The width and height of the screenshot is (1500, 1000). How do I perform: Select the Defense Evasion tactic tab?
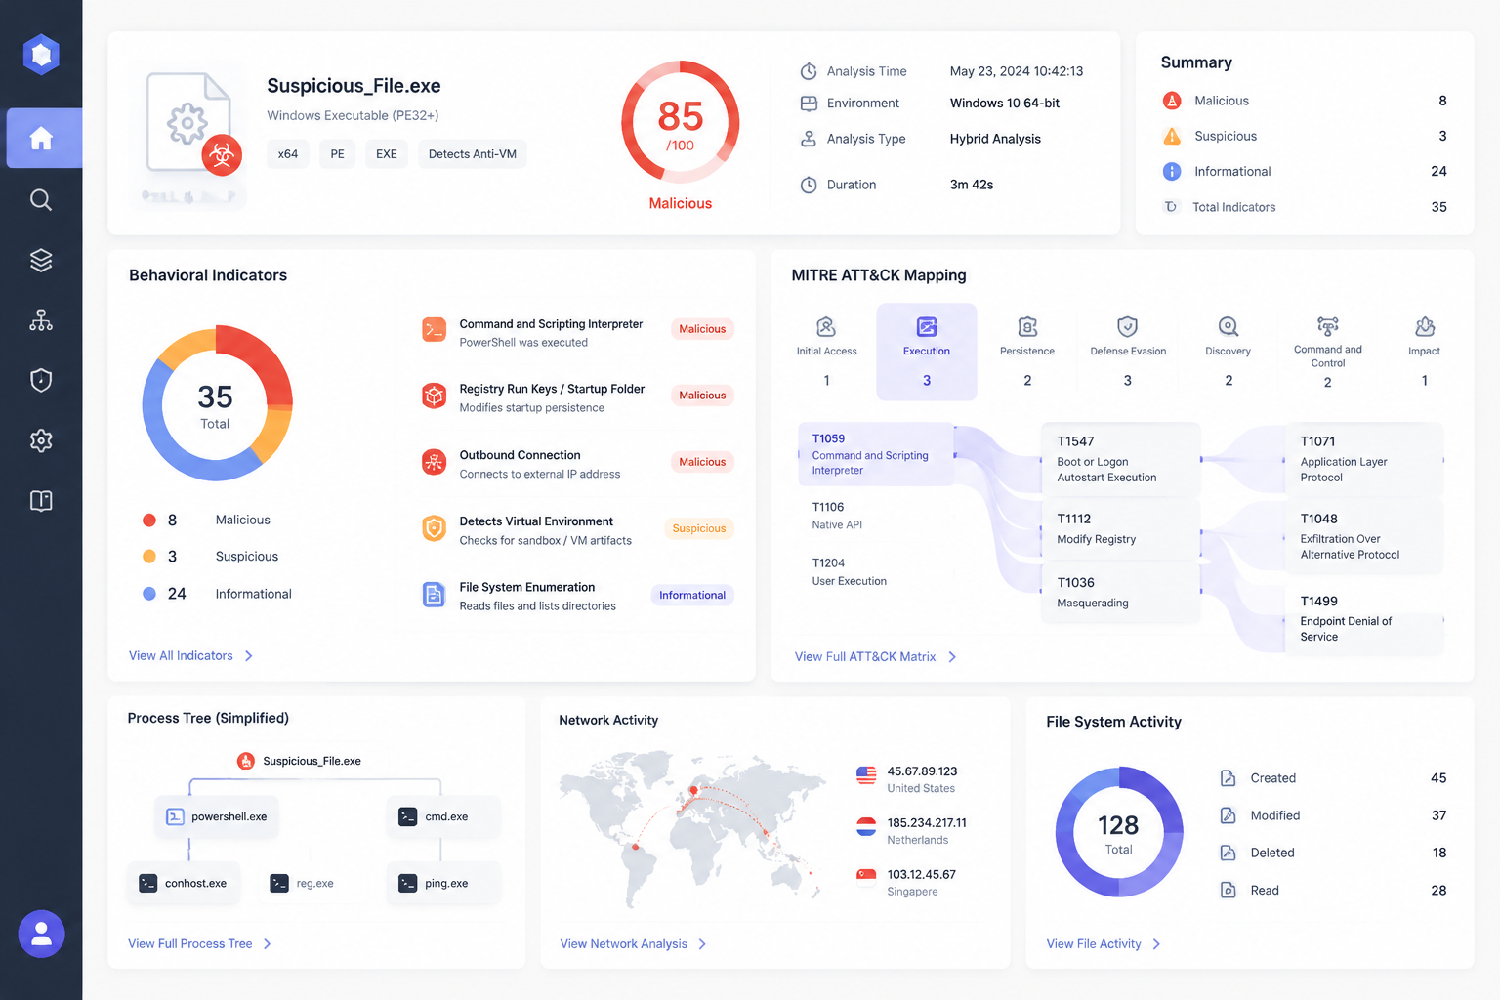(1128, 352)
